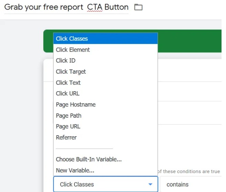Choose Page Hostname variable
Viewport: 226px width, 192px height.
[x=75, y=105]
